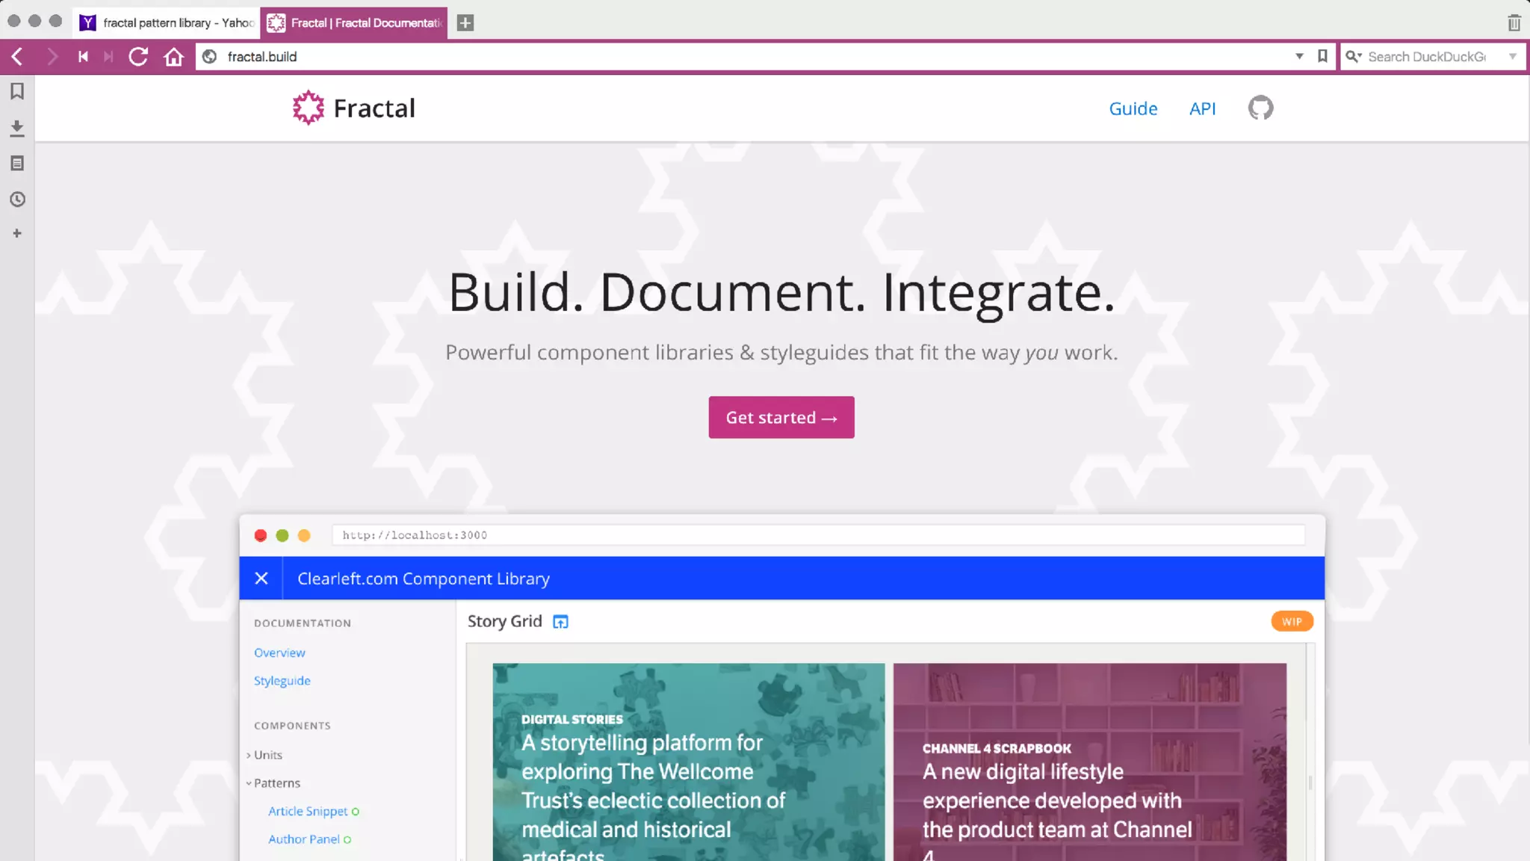
Task: Add a web panel with plus icon
Action: click(17, 233)
